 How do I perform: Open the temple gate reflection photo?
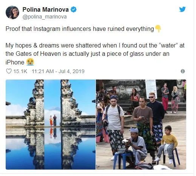pos(51,124)
